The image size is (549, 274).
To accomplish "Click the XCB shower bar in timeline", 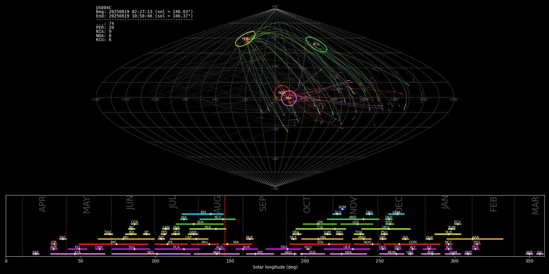I will pyautogui.click(x=448, y=234).
